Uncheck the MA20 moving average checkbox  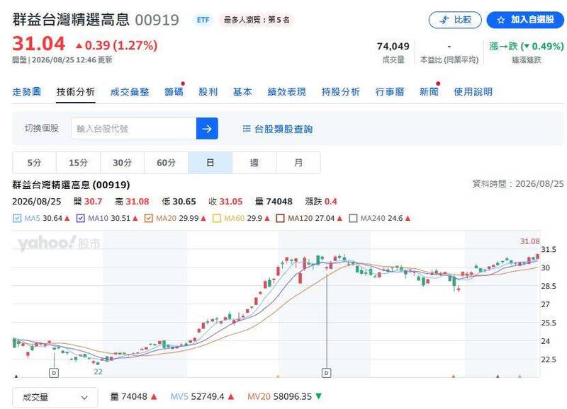click(149, 219)
